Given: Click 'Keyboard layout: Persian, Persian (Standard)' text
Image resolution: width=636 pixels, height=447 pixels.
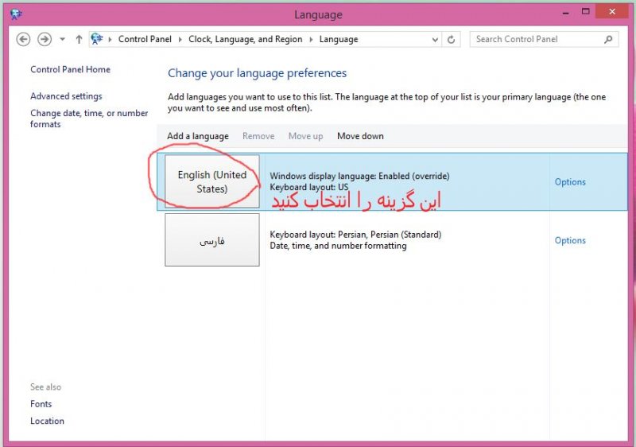Looking at the screenshot, I should tap(355, 235).
